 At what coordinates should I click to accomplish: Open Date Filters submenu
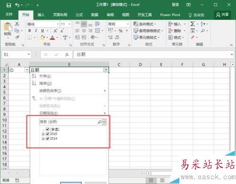pyautogui.click(x=69, y=113)
